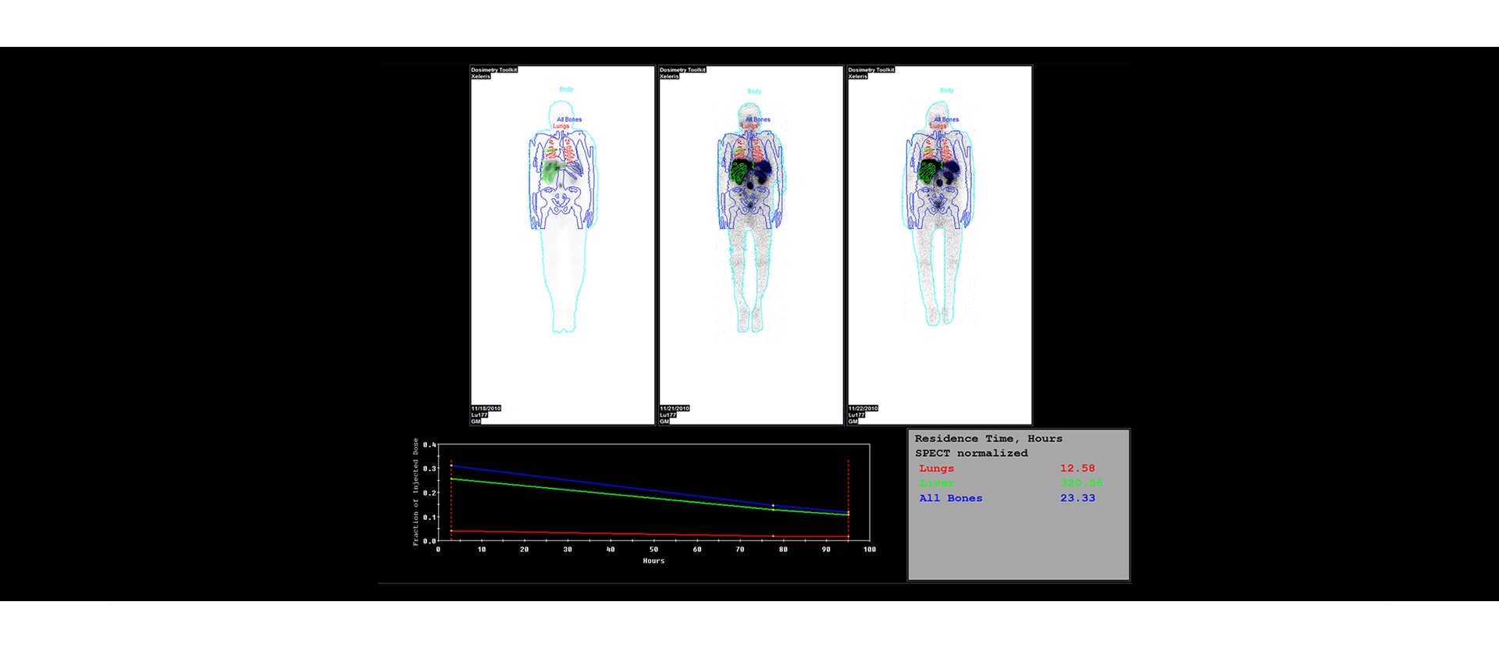Click the Hours axis label under the graph
Viewport: 1499px width, 648px height.
coord(653,561)
